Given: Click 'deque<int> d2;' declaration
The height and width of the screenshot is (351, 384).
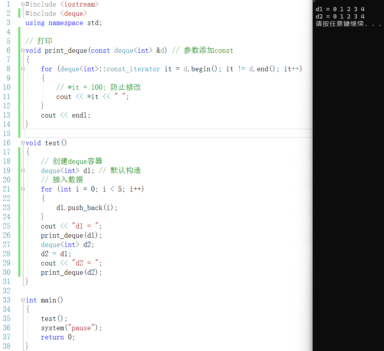Looking at the screenshot, I should point(67,245).
